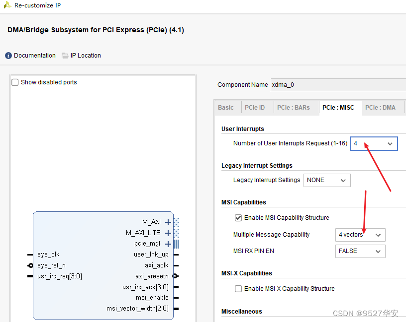The width and height of the screenshot is (406, 322).
Task: Open Number of User Interrupts Request dropdown
Action: [x=374, y=144]
